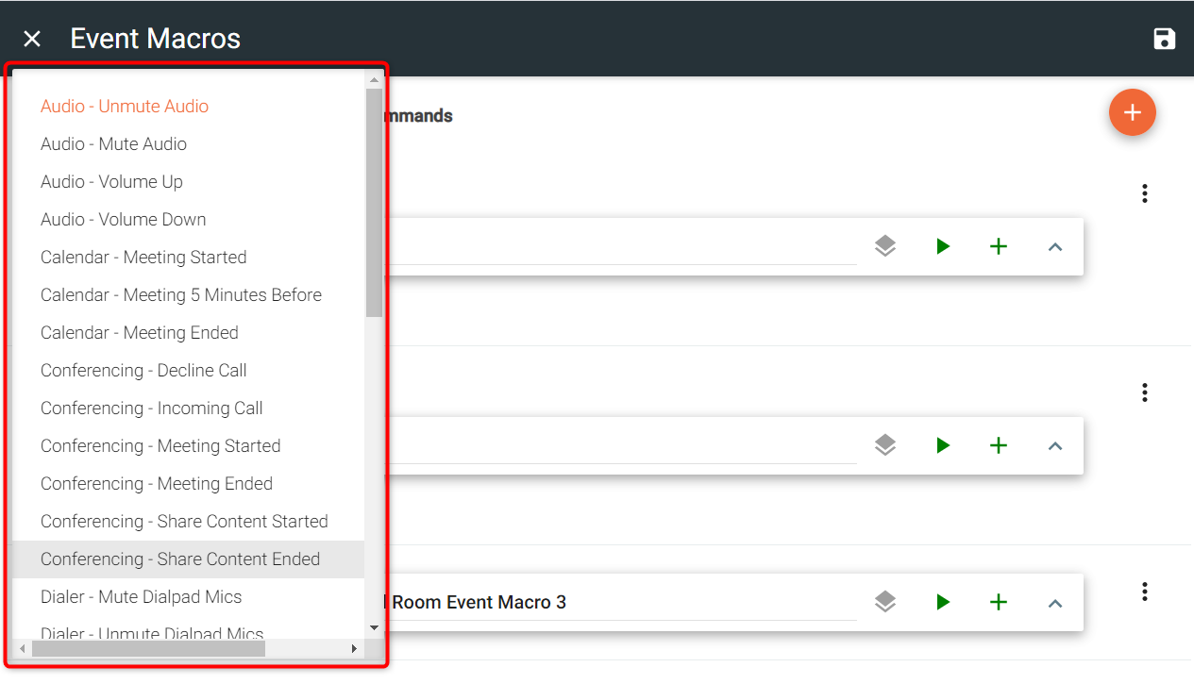The image size is (1194, 684).
Task: Click first macro's name input field
Action: click(621, 247)
